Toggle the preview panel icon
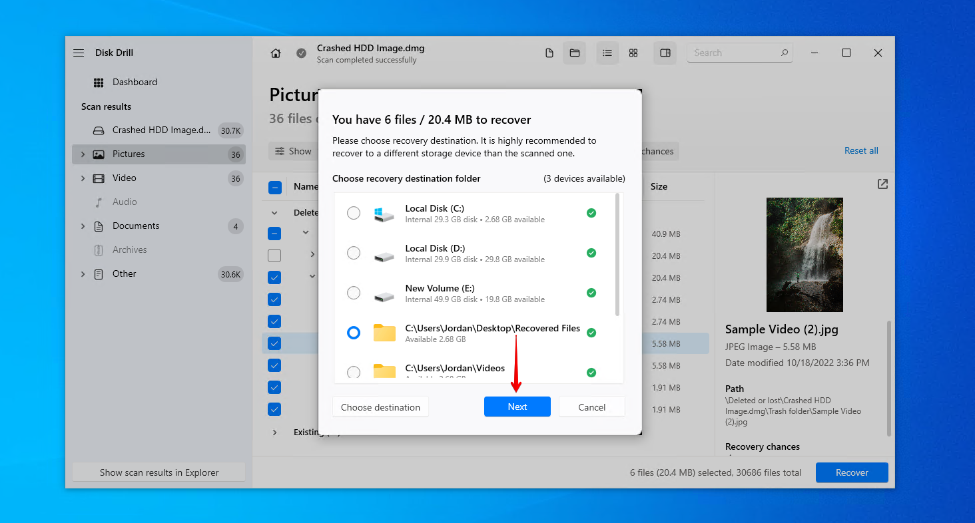The image size is (975, 523). pos(664,53)
